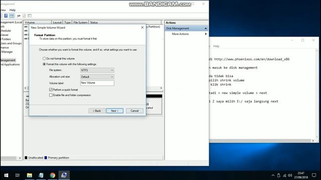Click the view layout toolbar icon
The width and height of the screenshot is (321, 180).
[30, 15]
